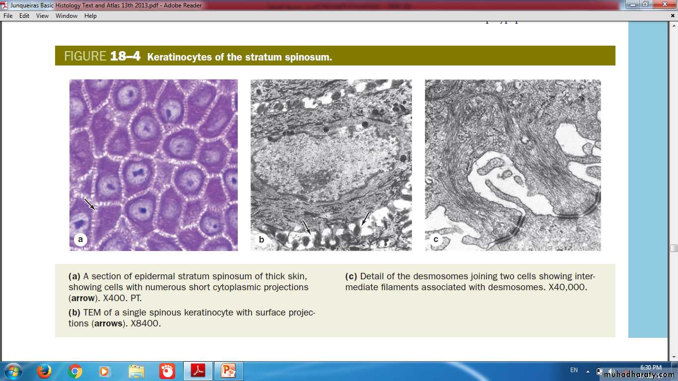Screen dimensions: 678x381
Task: Switch to the Adobe Reader taskbar button
Action: pos(198,371)
